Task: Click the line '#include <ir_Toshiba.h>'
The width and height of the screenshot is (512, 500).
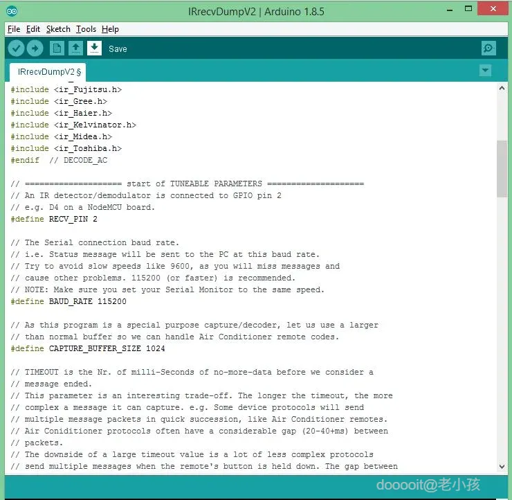Action: tap(66, 148)
